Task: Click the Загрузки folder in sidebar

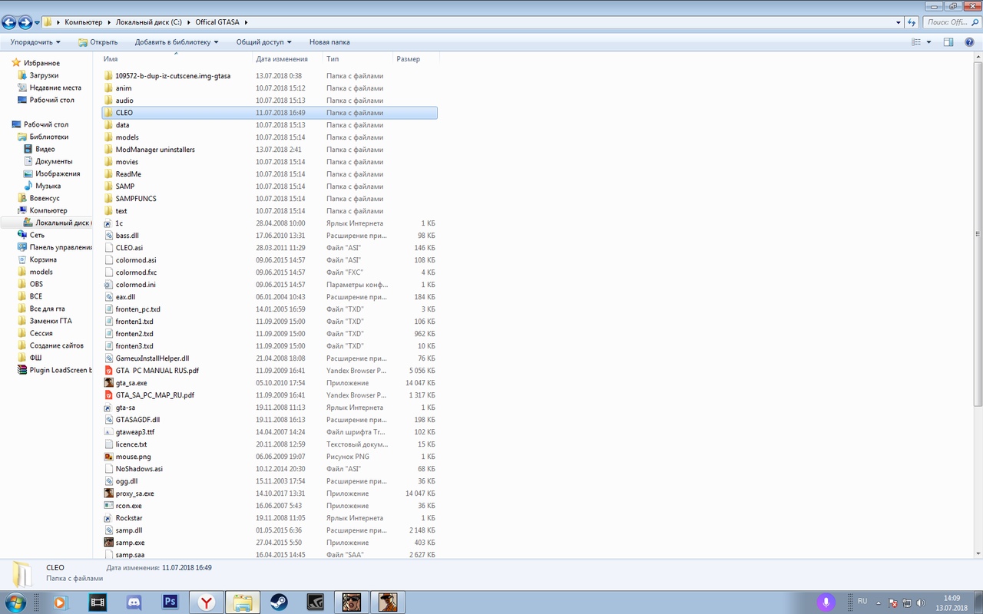Action: click(44, 75)
